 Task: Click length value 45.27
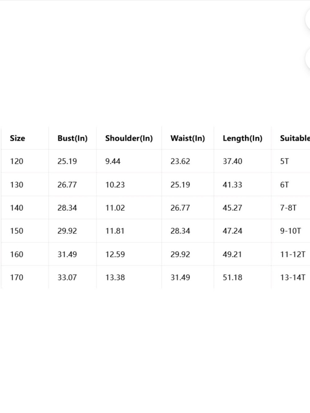pos(232,208)
